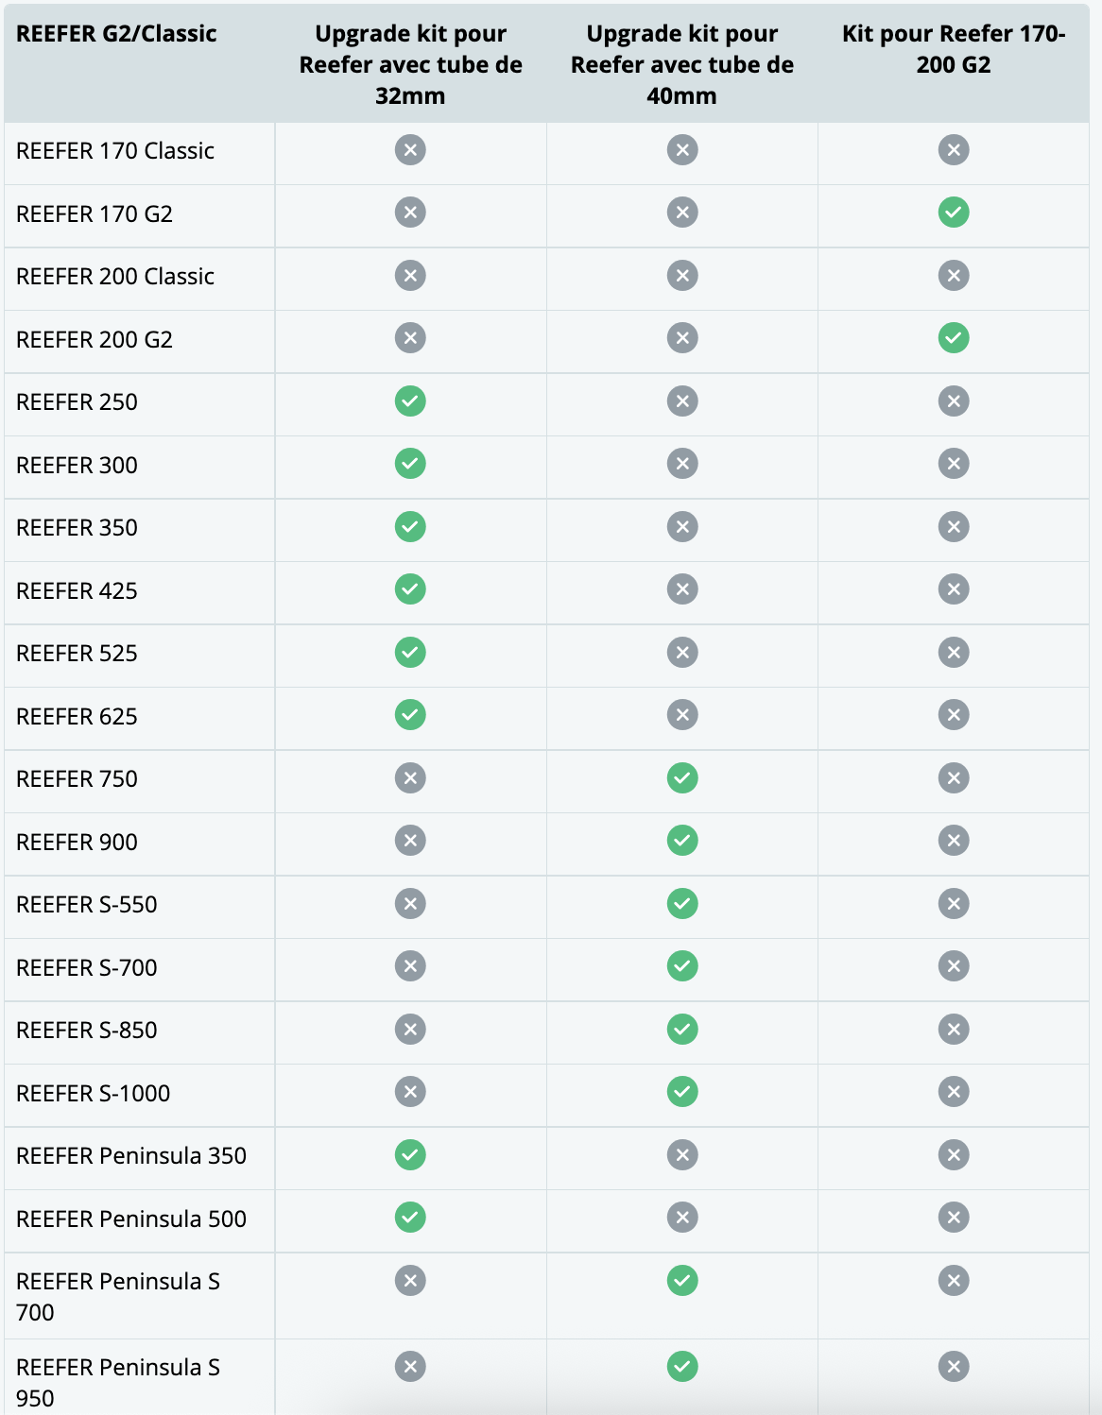Click grey X under 32mm for REEFER 170 Classic
This screenshot has width=1102, height=1415.
(410, 150)
